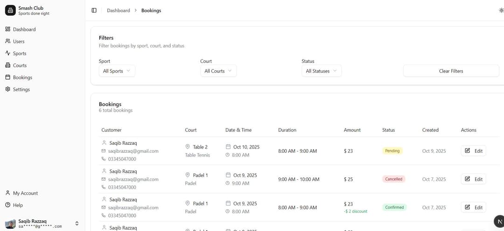504x231 pixels.
Task: Click the person icon in Table 2 booking row
Action: [x=104, y=143]
